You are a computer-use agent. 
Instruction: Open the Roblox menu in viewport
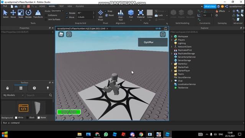[x=61, y=34]
